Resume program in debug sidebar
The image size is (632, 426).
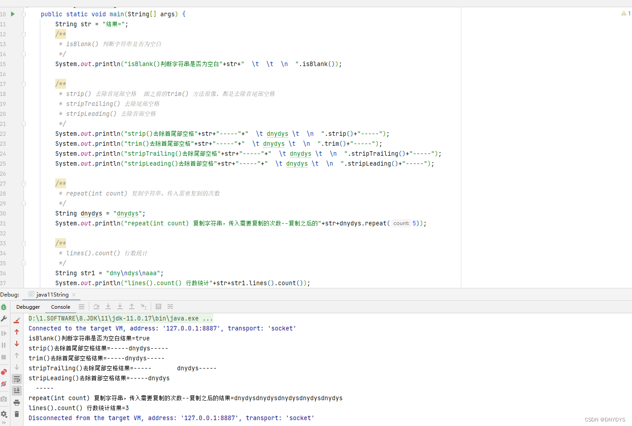[x=4, y=333]
